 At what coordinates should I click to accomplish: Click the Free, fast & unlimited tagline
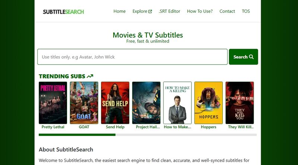click(148, 41)
